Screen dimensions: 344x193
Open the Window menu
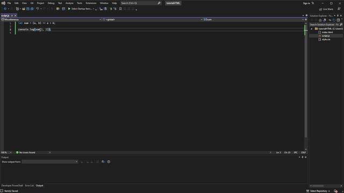coord(104,3)
